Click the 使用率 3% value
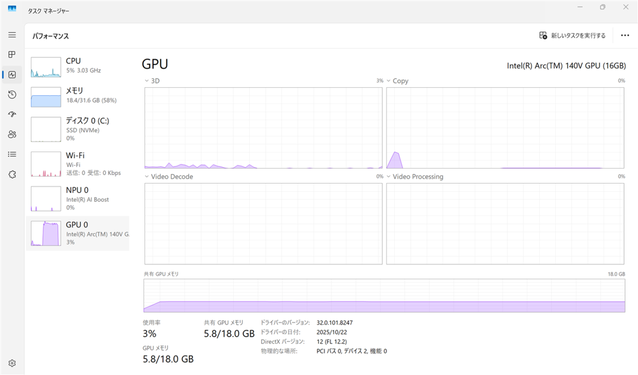The width and height of the screenshot is (638, 375). (x=149, y=334)
